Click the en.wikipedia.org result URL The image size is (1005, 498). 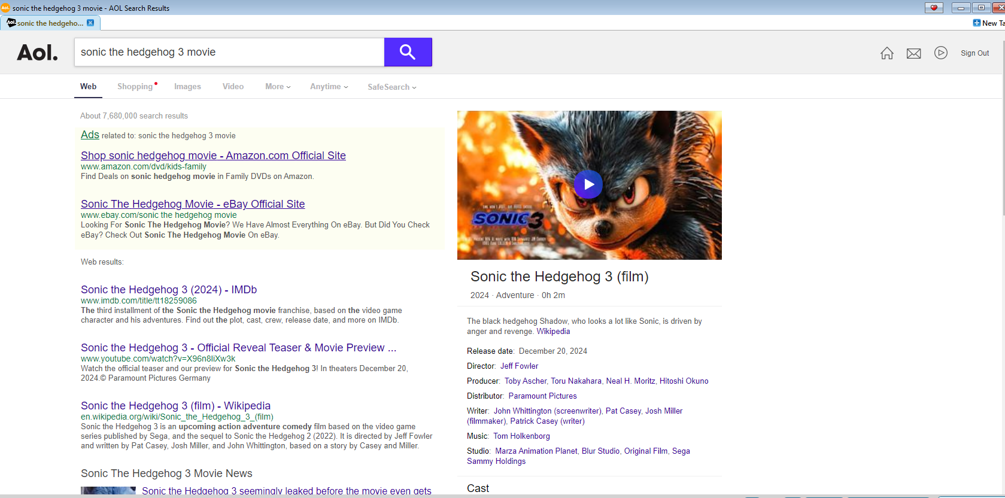coord(177,417)
